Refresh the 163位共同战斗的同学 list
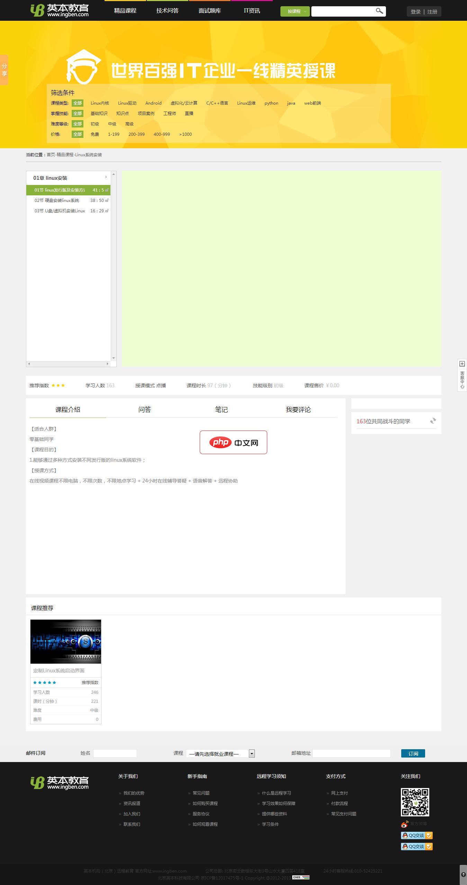 tap(433, 421)
